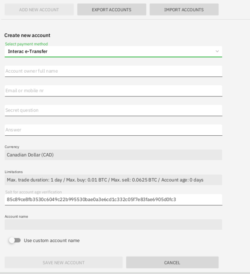Click the Add New Account button
250x274 pixels.
pyautogui.click(x=39, y=10)
